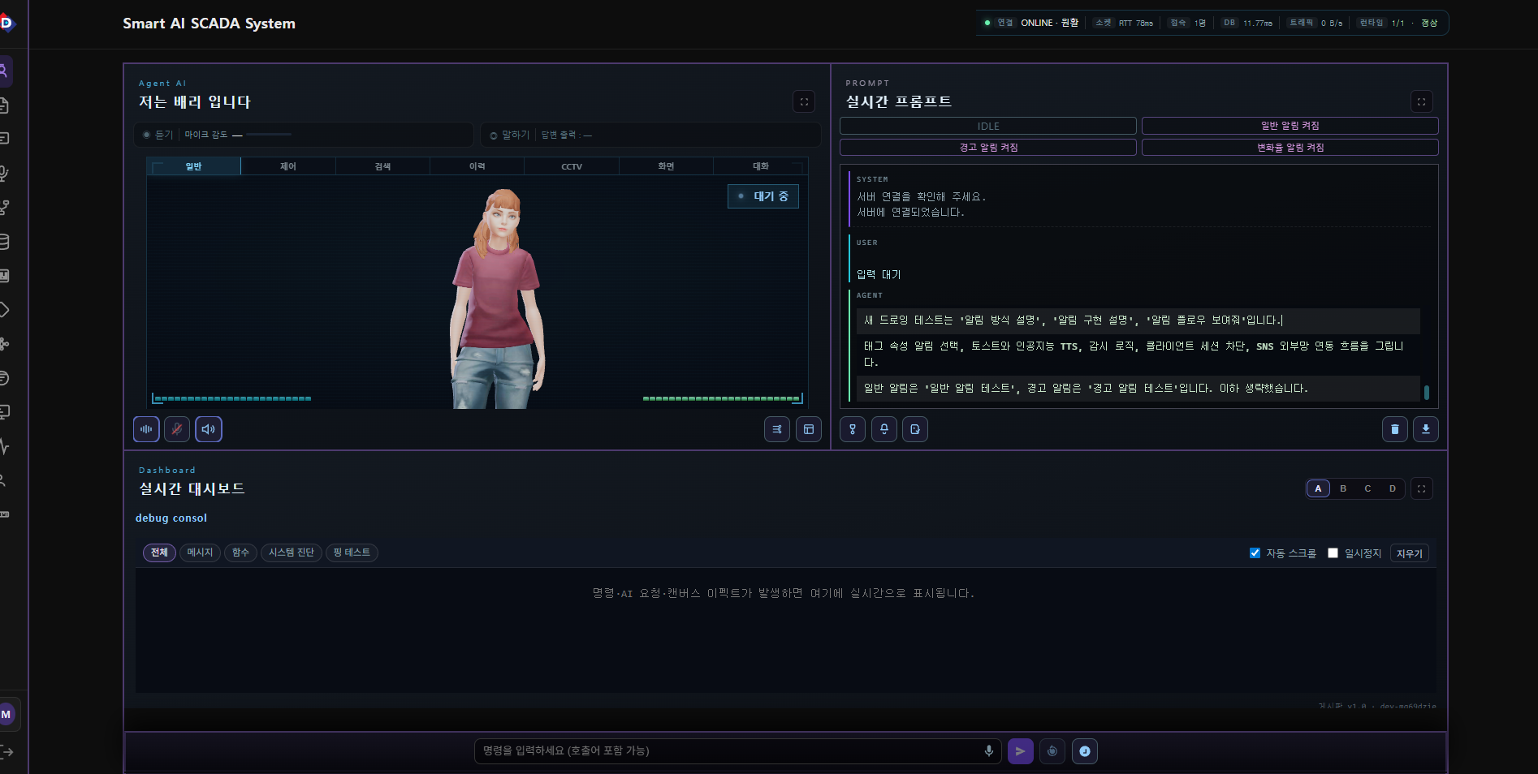Click the flow node icon under prompt
This screenshot has width=1538, height=774.
tap(853, 429)
